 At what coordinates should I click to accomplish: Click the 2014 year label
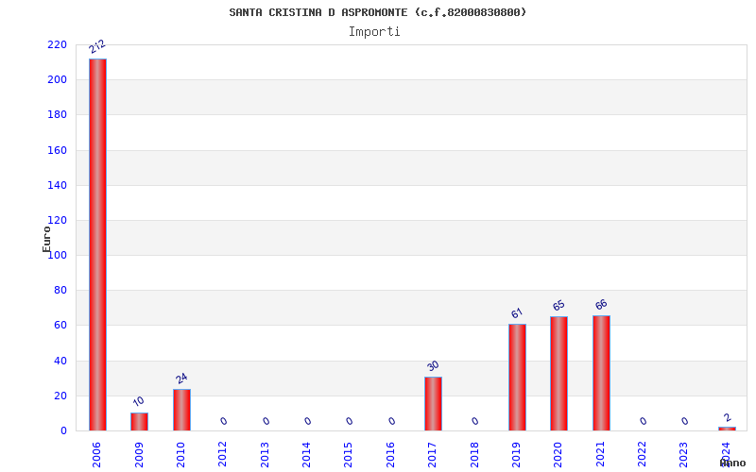pos(306,455)
